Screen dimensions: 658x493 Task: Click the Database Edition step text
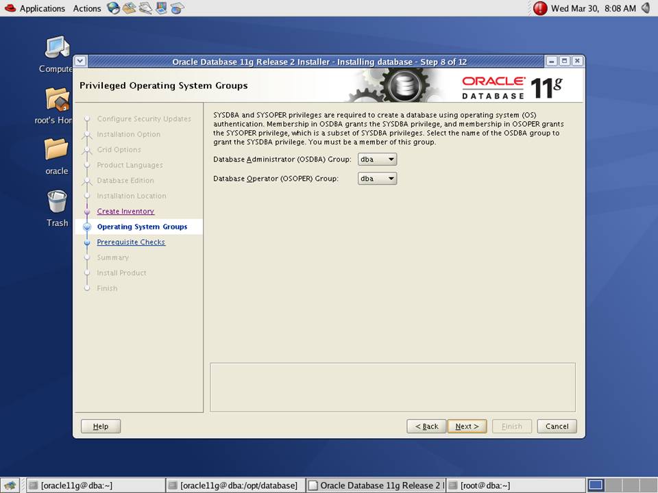pyautogui.click(x=125, y=181)
